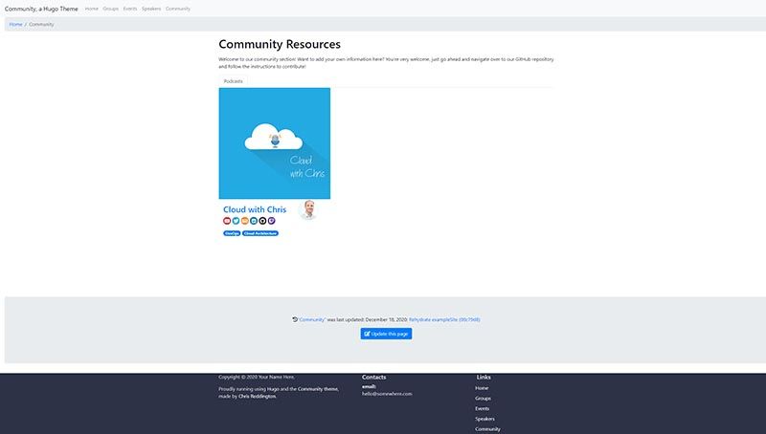766x434 pixels.
Task: Open the black GitHub icon under Cloud with Chris
Action: click(262, 221)
